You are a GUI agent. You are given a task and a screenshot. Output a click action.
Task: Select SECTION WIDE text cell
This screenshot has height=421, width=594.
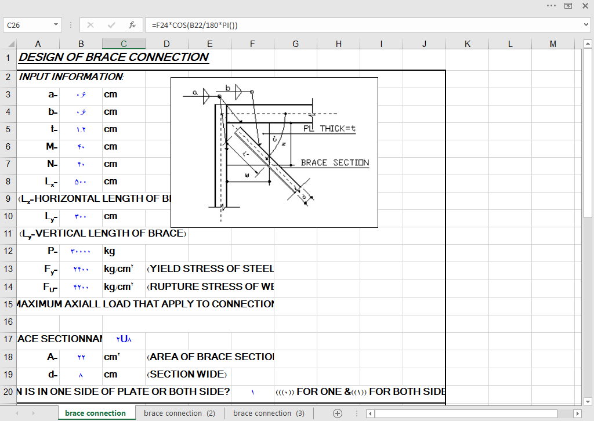point(187,375)
